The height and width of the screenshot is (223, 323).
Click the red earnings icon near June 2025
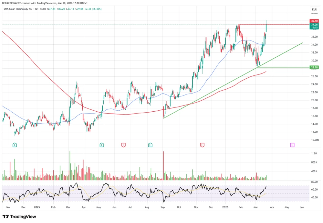(124, 145)
